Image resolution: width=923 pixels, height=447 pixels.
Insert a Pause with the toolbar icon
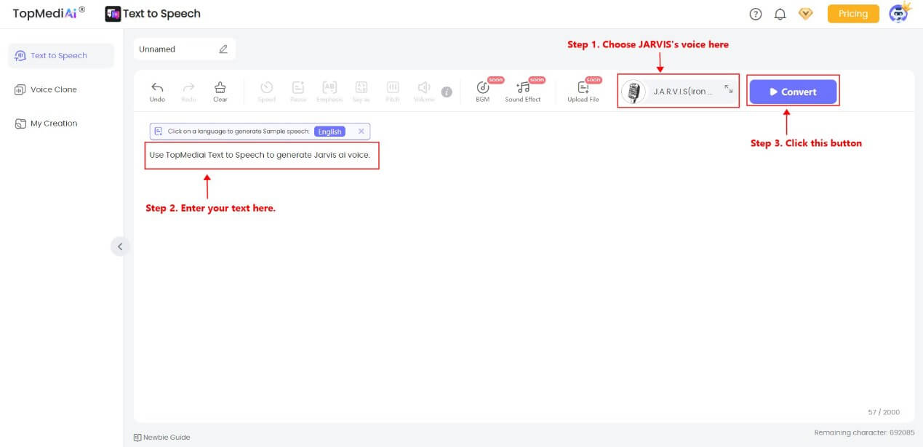[x=298, y=92]
